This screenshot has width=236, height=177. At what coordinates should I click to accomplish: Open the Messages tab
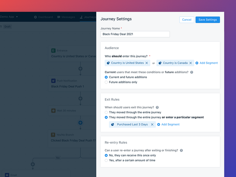[66, 17]
